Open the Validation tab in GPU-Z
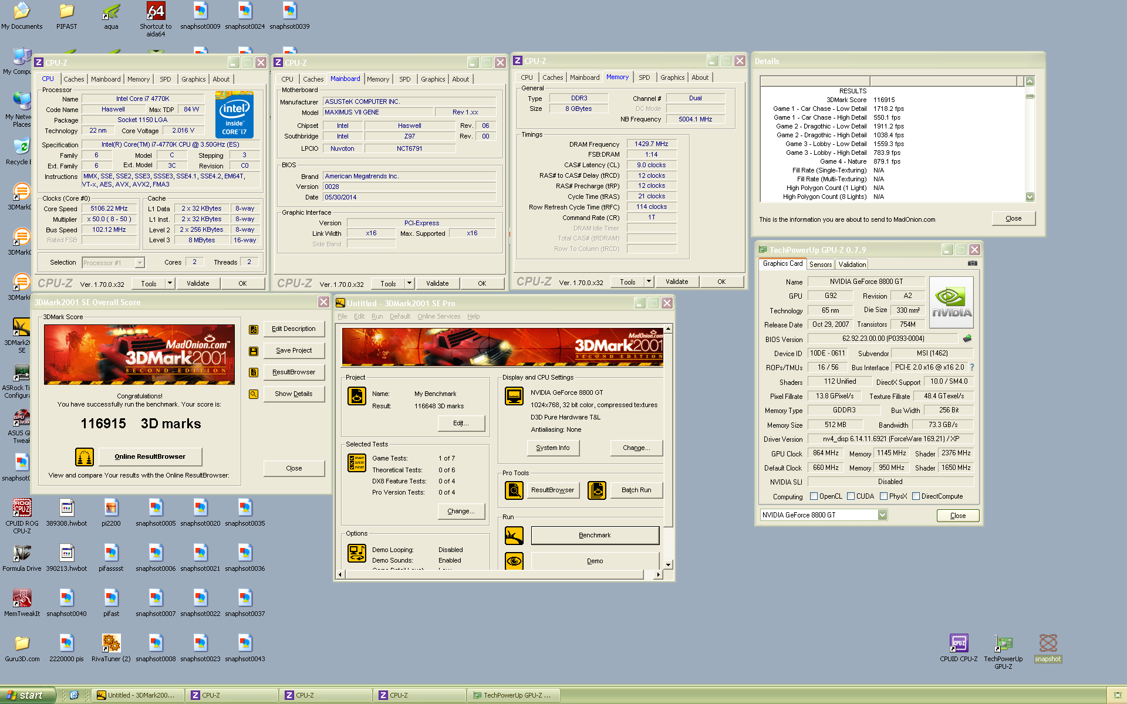1127x704 pixels. click(852, 265)
